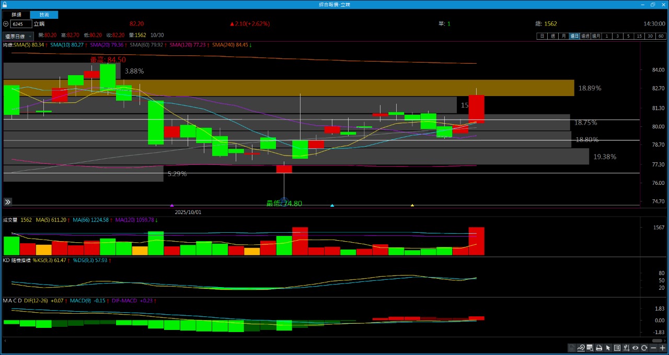
Task: Select the 還週 period button
Action: pyautogui.click(x=585, y=36)
